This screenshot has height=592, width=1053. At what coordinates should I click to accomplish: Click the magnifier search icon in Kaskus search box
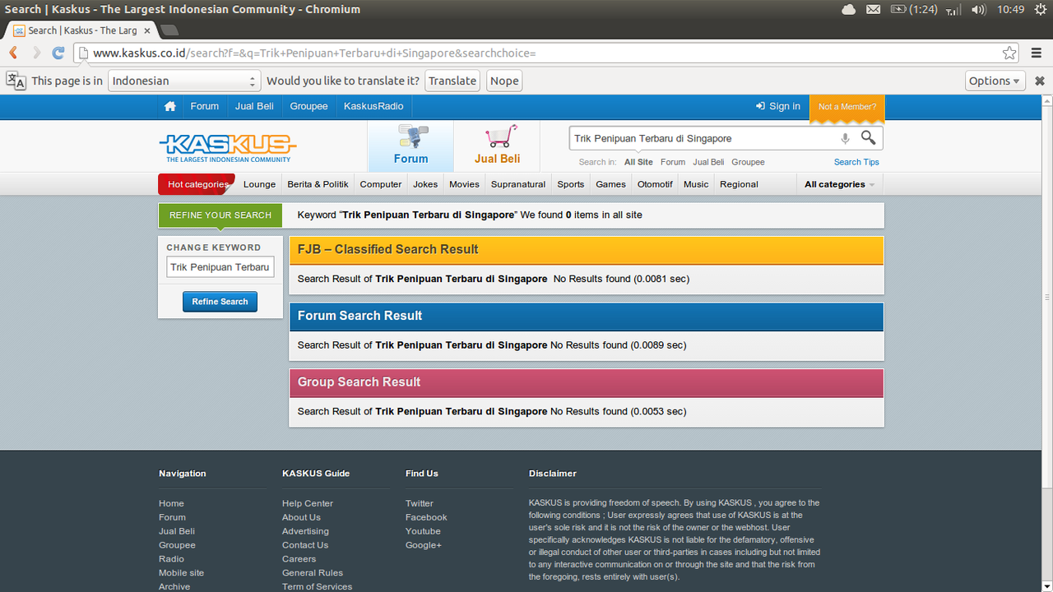868,138
